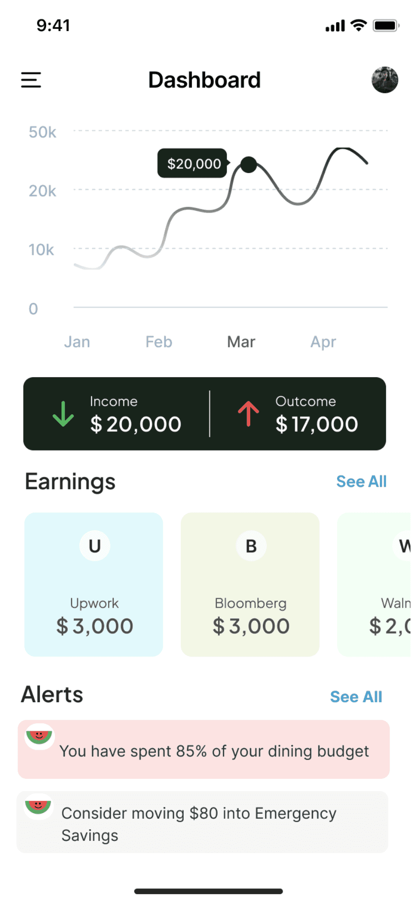The image size is (416, 903).
Task: Select the Jan month on the chart
Action: click(x=77, y=342)
